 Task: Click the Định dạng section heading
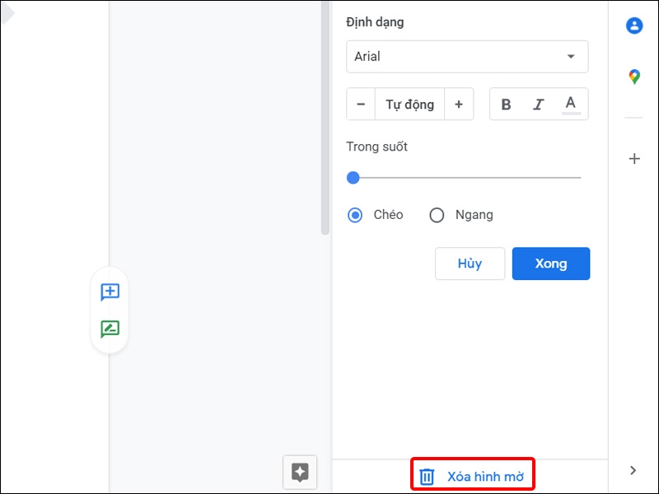(x=375, y=22)
